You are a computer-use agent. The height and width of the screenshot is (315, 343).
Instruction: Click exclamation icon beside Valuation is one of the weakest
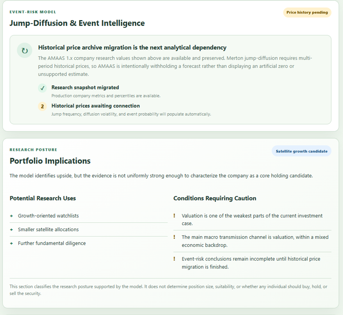point(174,215)
